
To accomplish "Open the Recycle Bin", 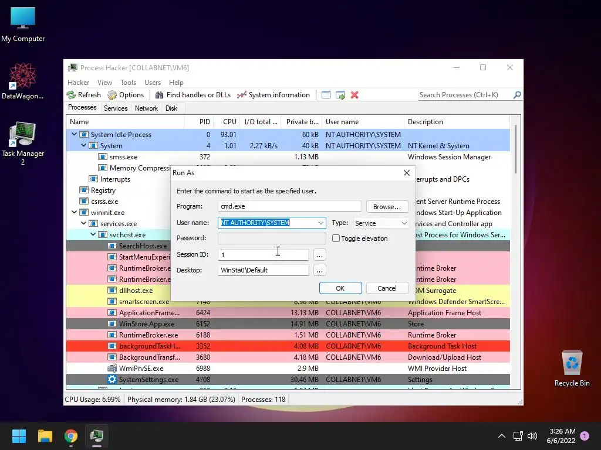I will pyautogui.click(x=572, y=369).
